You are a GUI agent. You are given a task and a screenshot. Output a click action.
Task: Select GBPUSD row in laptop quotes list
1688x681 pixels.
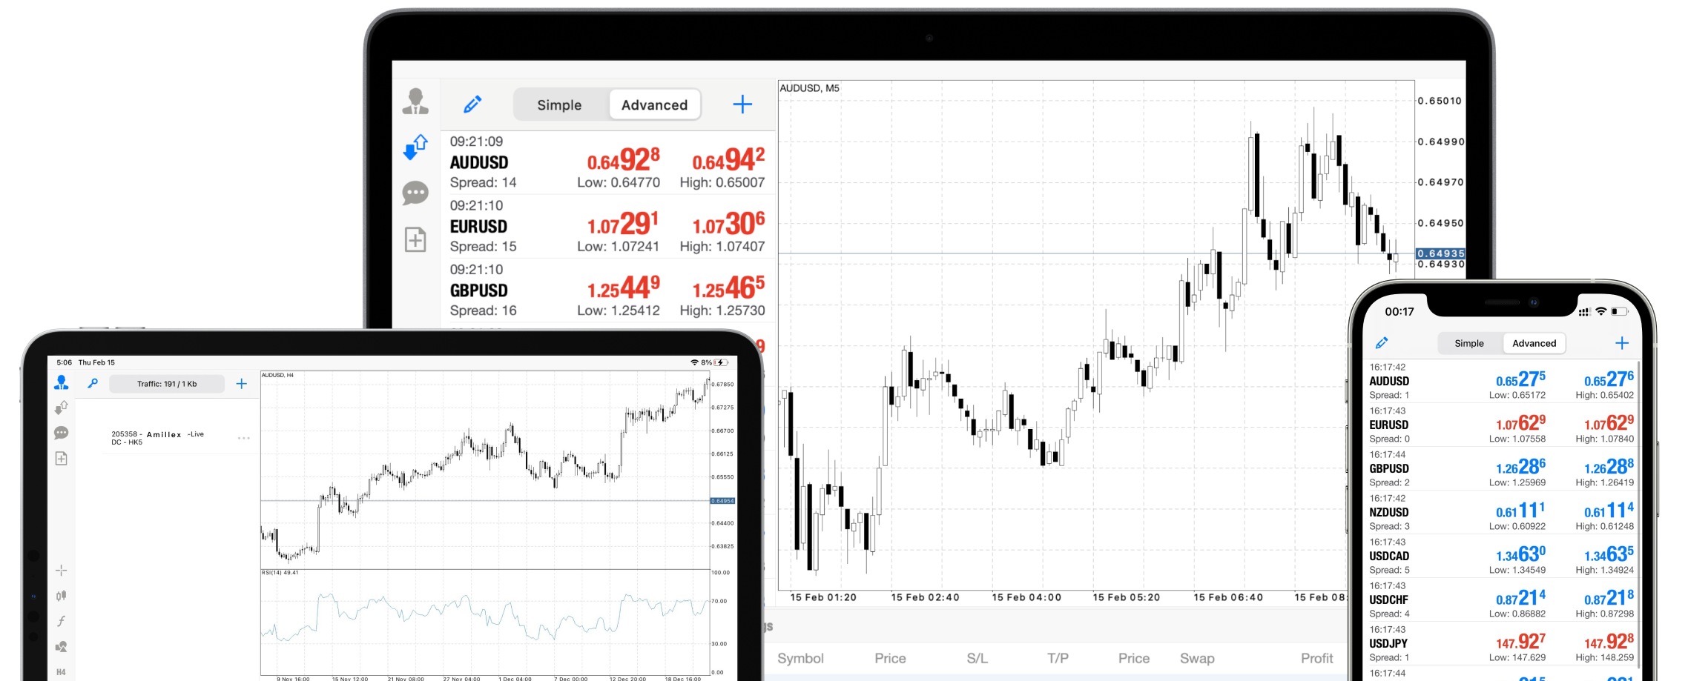point(608,290)
